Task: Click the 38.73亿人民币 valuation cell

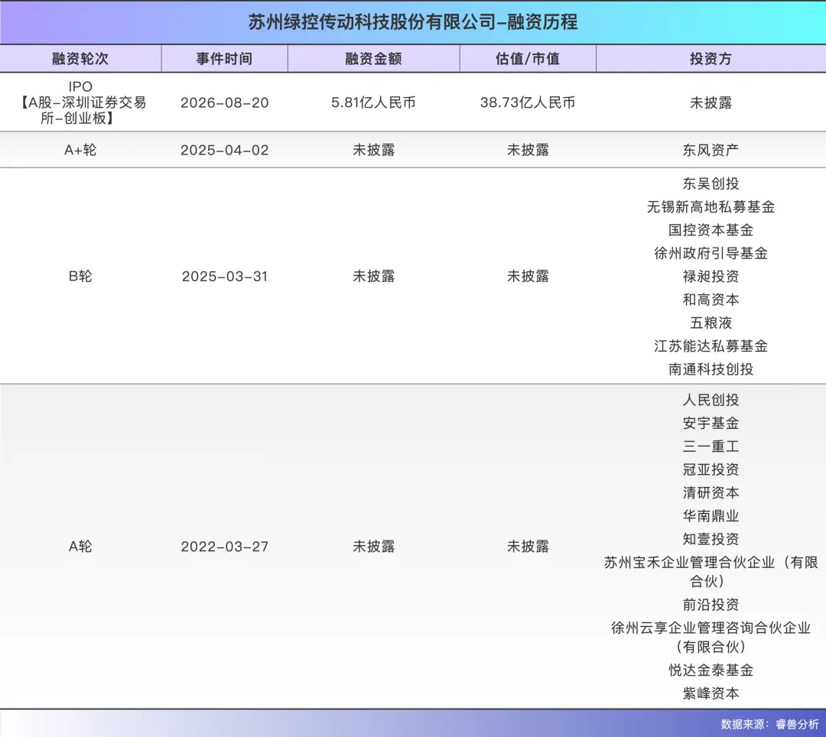Action: [x=527, y=102]
